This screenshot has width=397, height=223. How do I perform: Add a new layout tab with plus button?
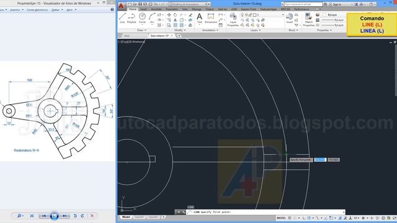pyautogui.click(x=164, y=217)
